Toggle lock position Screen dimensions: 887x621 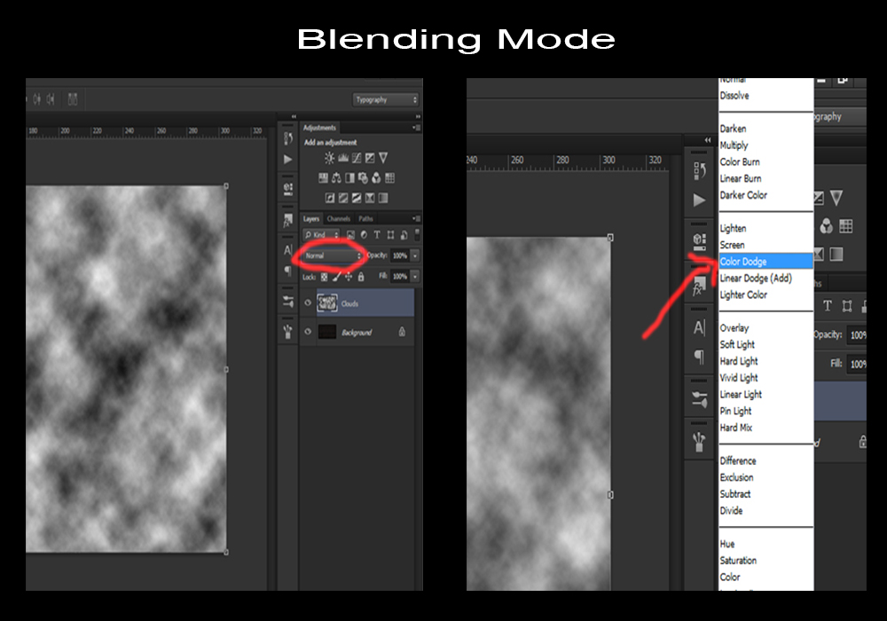(x=349, y=277)
